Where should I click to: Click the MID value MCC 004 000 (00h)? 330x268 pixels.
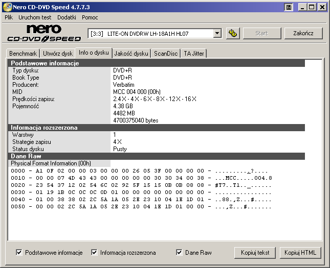137,92
